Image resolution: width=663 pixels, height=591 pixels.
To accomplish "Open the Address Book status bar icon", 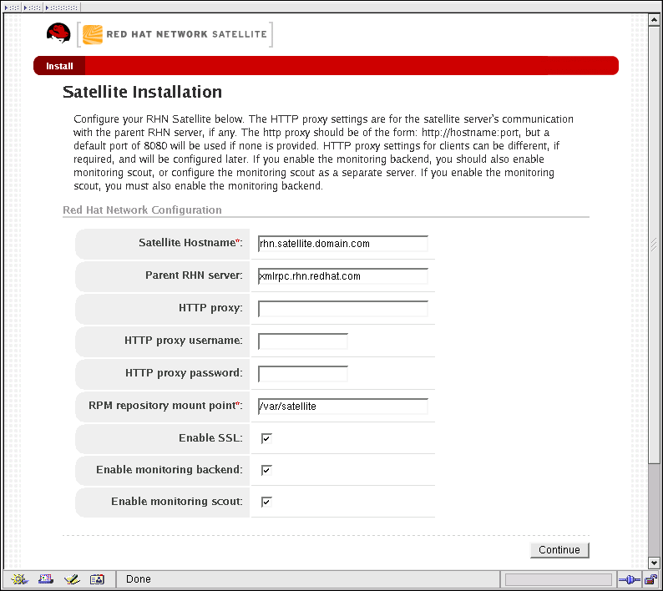I will pyautogui.click(x=97, y=579).
